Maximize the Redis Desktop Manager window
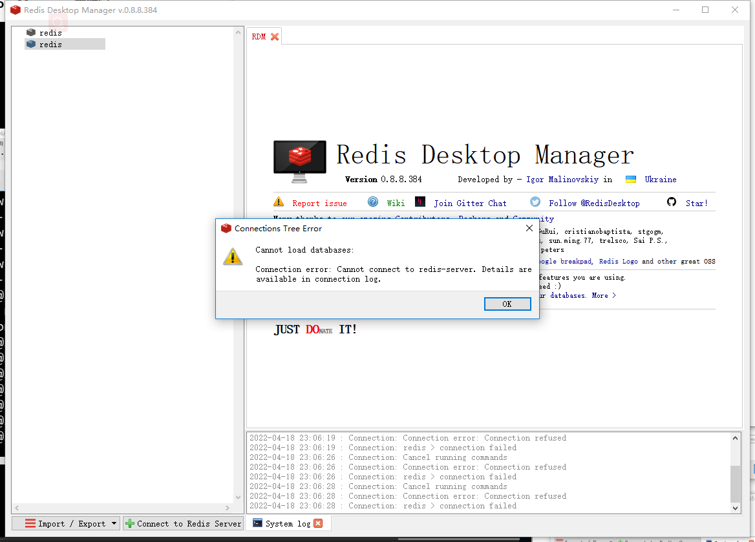 pos(705,10)
